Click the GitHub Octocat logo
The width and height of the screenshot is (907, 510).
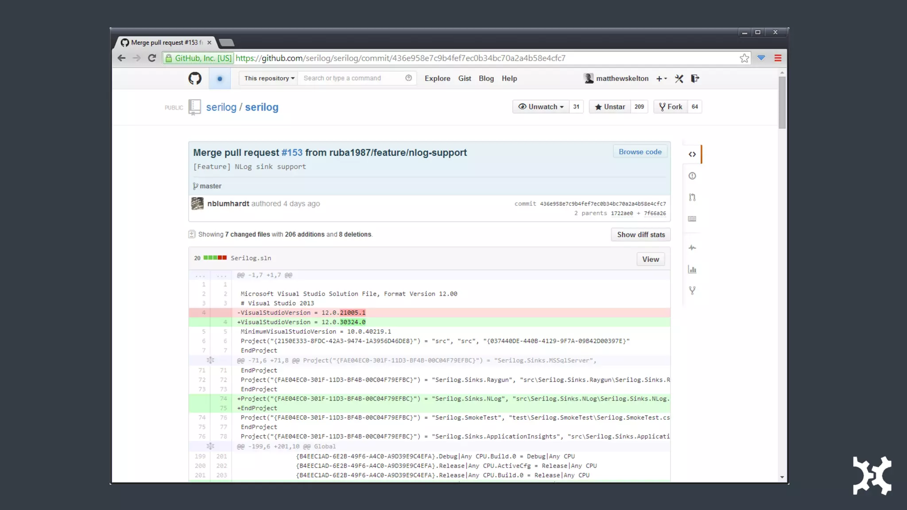195,78
